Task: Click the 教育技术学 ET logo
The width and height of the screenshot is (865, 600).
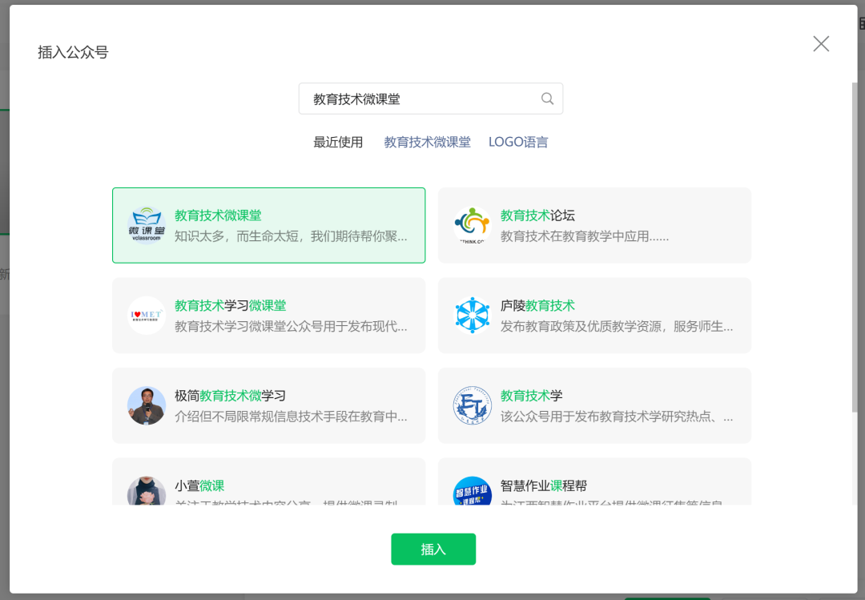Action: [x=472, y=405]
